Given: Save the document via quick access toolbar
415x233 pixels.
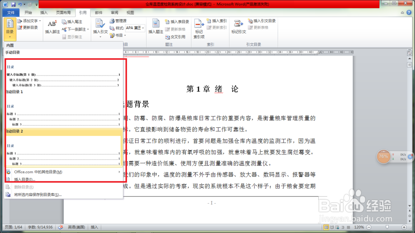Looking at the screenshot, I should click(13, 4).
